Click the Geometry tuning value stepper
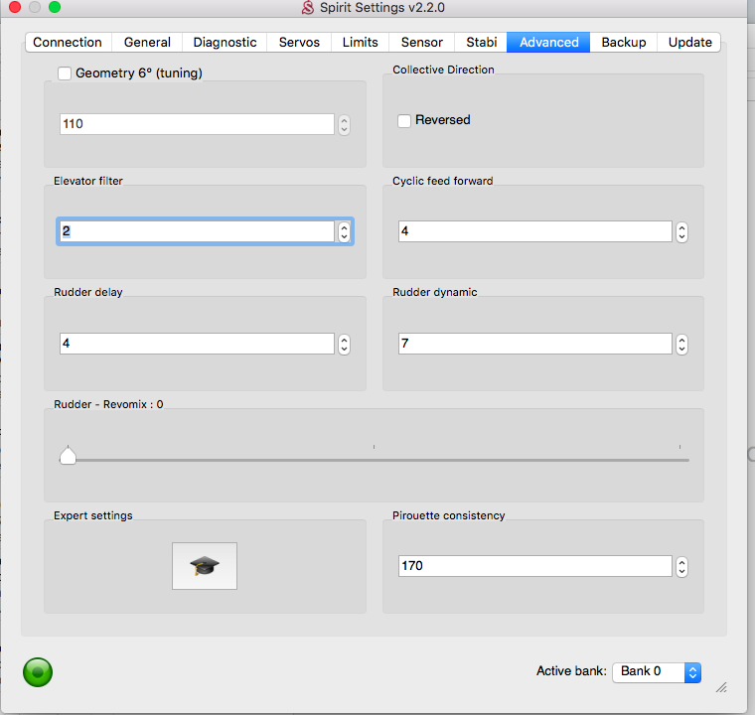755x715 pixels. (x=344, y=125)
